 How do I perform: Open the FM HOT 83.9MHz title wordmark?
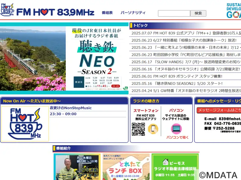click(55, 12)
